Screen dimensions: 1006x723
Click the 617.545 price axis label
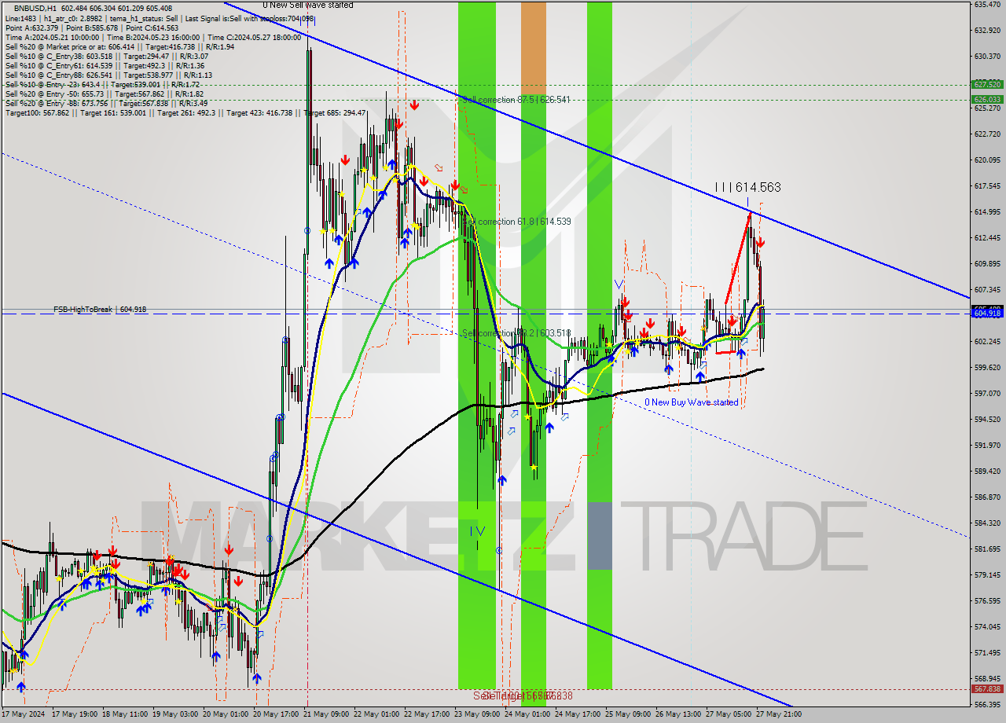tap(986, 185)
